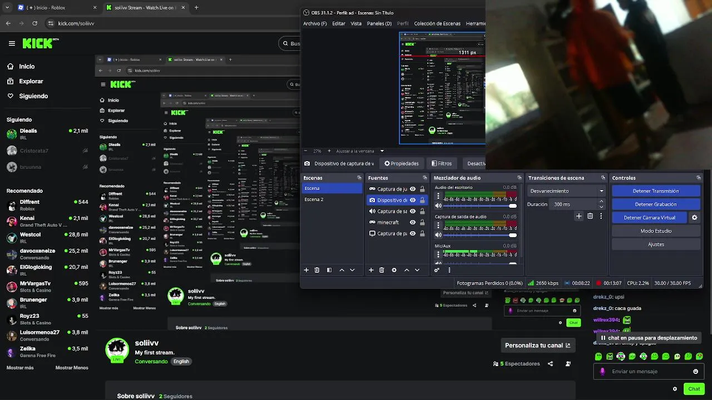Unlock the Captura de ju source with its lock icon
Screen dimensions: 712x400
pyautogui.click(x=422, y=189)
